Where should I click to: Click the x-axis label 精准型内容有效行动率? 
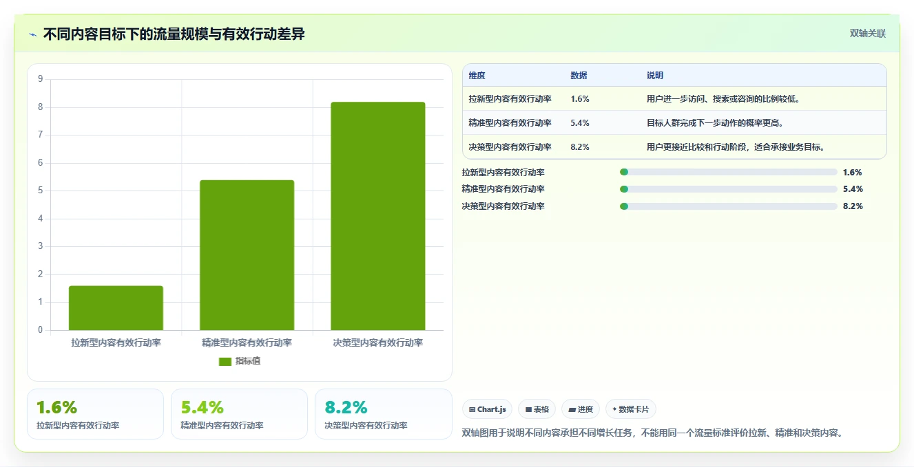point(247,343)
